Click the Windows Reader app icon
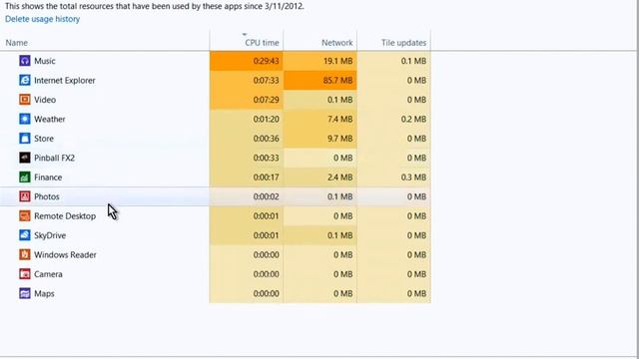639x359 pixels. [x=25, y=255]
